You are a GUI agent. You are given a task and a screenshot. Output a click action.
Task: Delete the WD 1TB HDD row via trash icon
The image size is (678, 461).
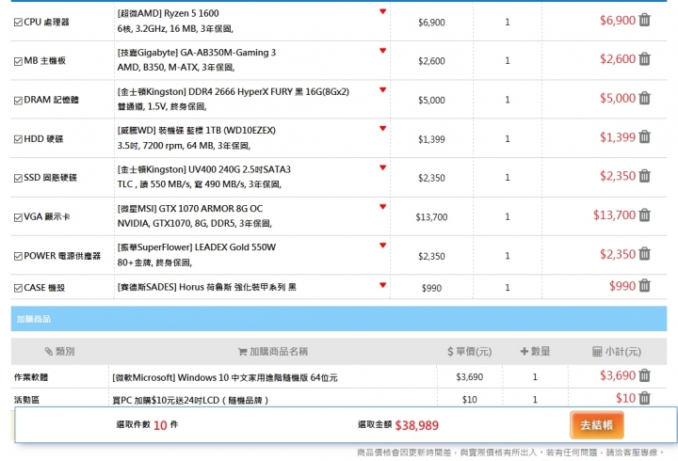[x=644, y=137]
